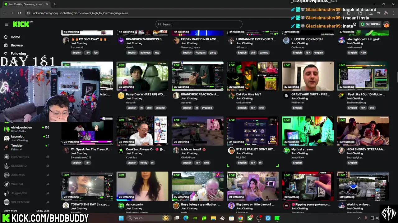Reload the browser page

[x=19, y=13]
